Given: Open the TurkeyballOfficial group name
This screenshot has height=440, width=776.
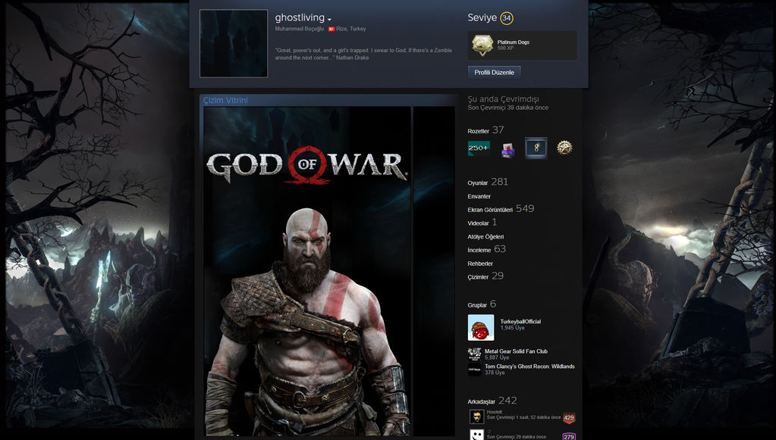Looking at the screenshot, I should click(520, 322).
